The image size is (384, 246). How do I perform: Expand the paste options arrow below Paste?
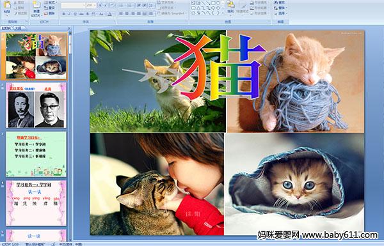click(7, 15)
